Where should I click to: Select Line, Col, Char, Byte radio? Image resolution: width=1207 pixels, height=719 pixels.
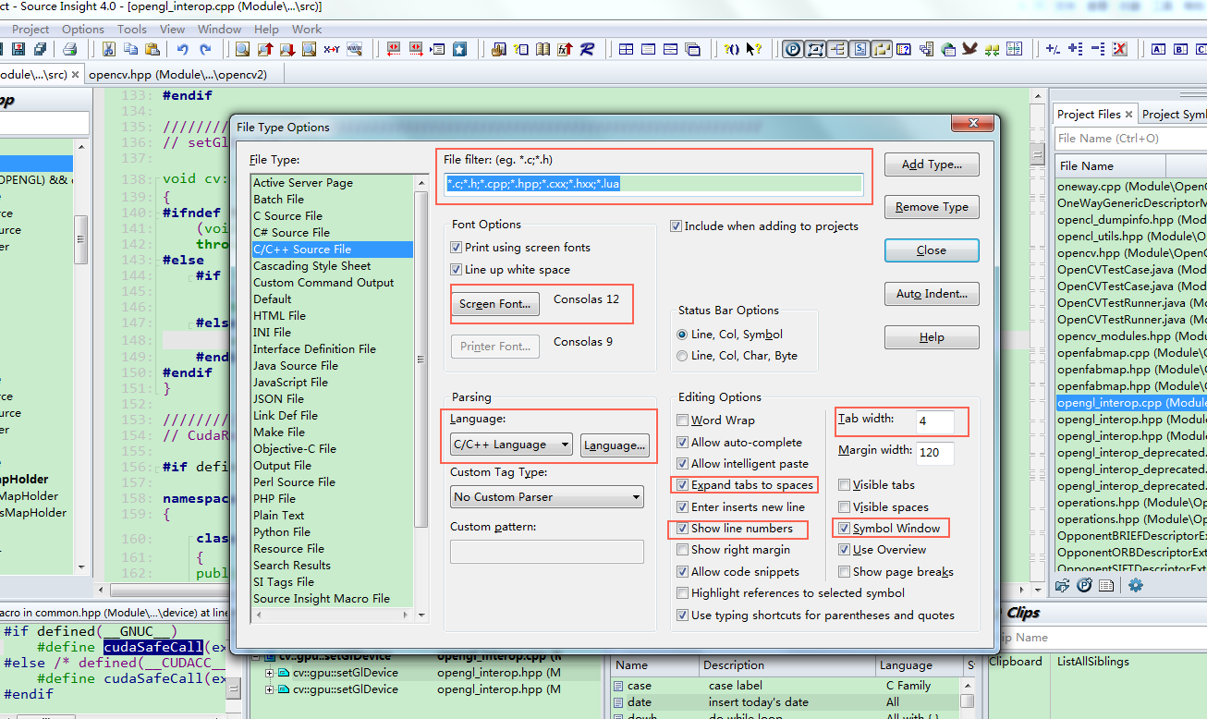coord(683,356)
